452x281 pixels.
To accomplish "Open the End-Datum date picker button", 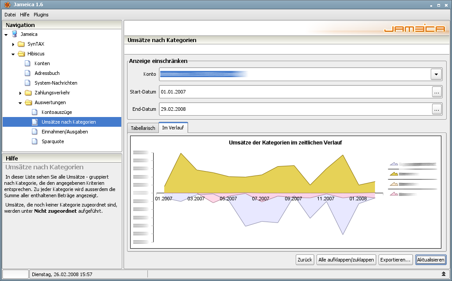I will (x=437, y=109).
